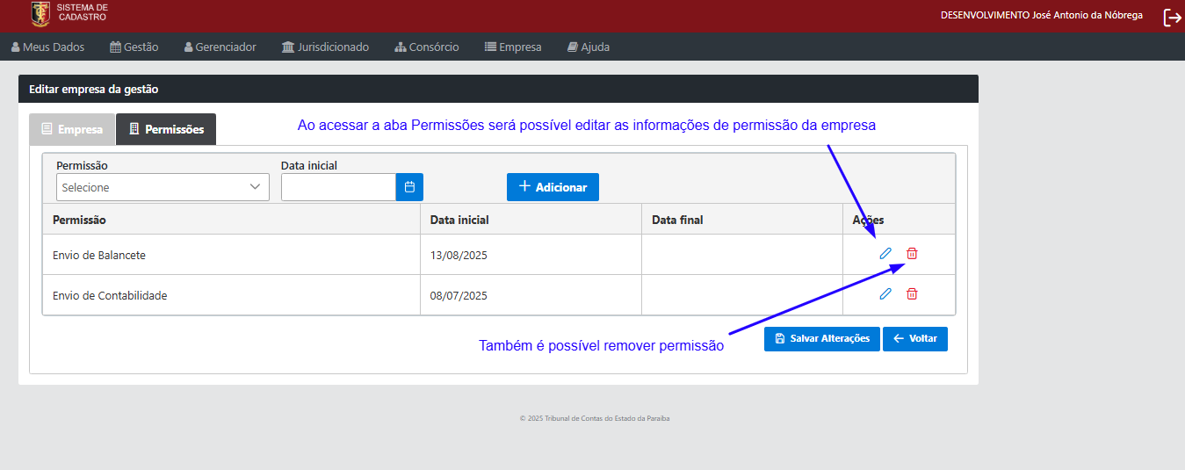This screenshot has height=470, width=1185.
Task: Click the Adicionar button
Action: point(553,187)
